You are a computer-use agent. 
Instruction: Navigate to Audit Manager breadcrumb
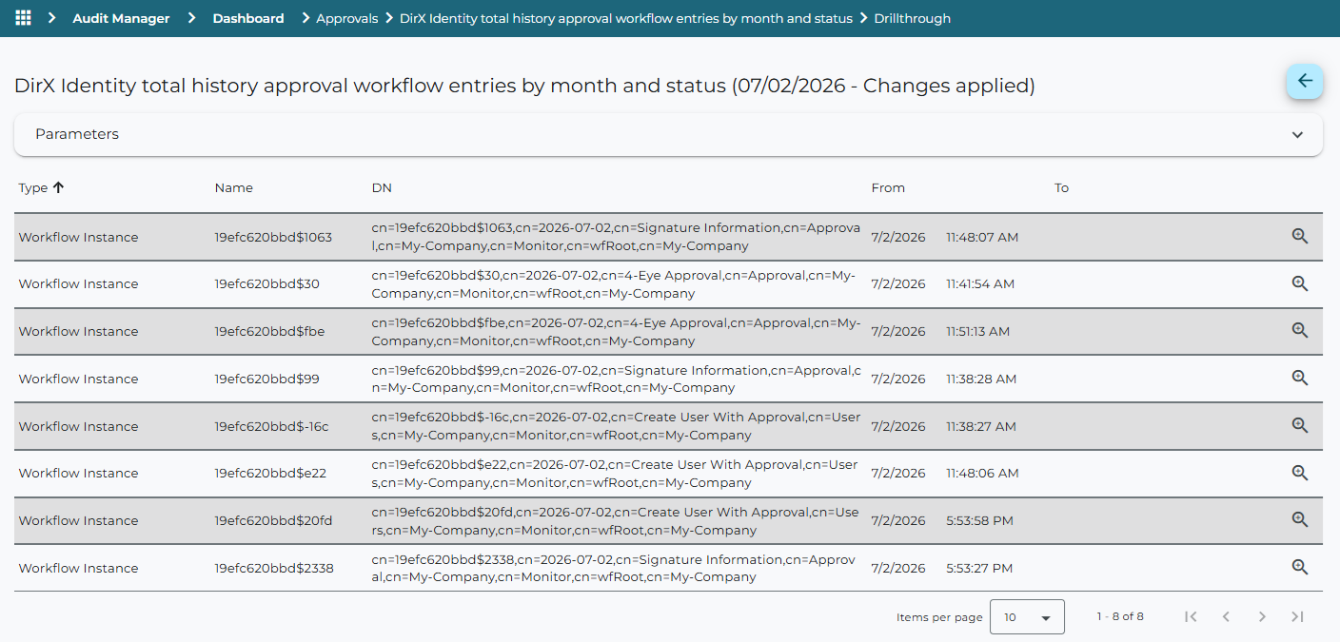(x=121, y=18)
